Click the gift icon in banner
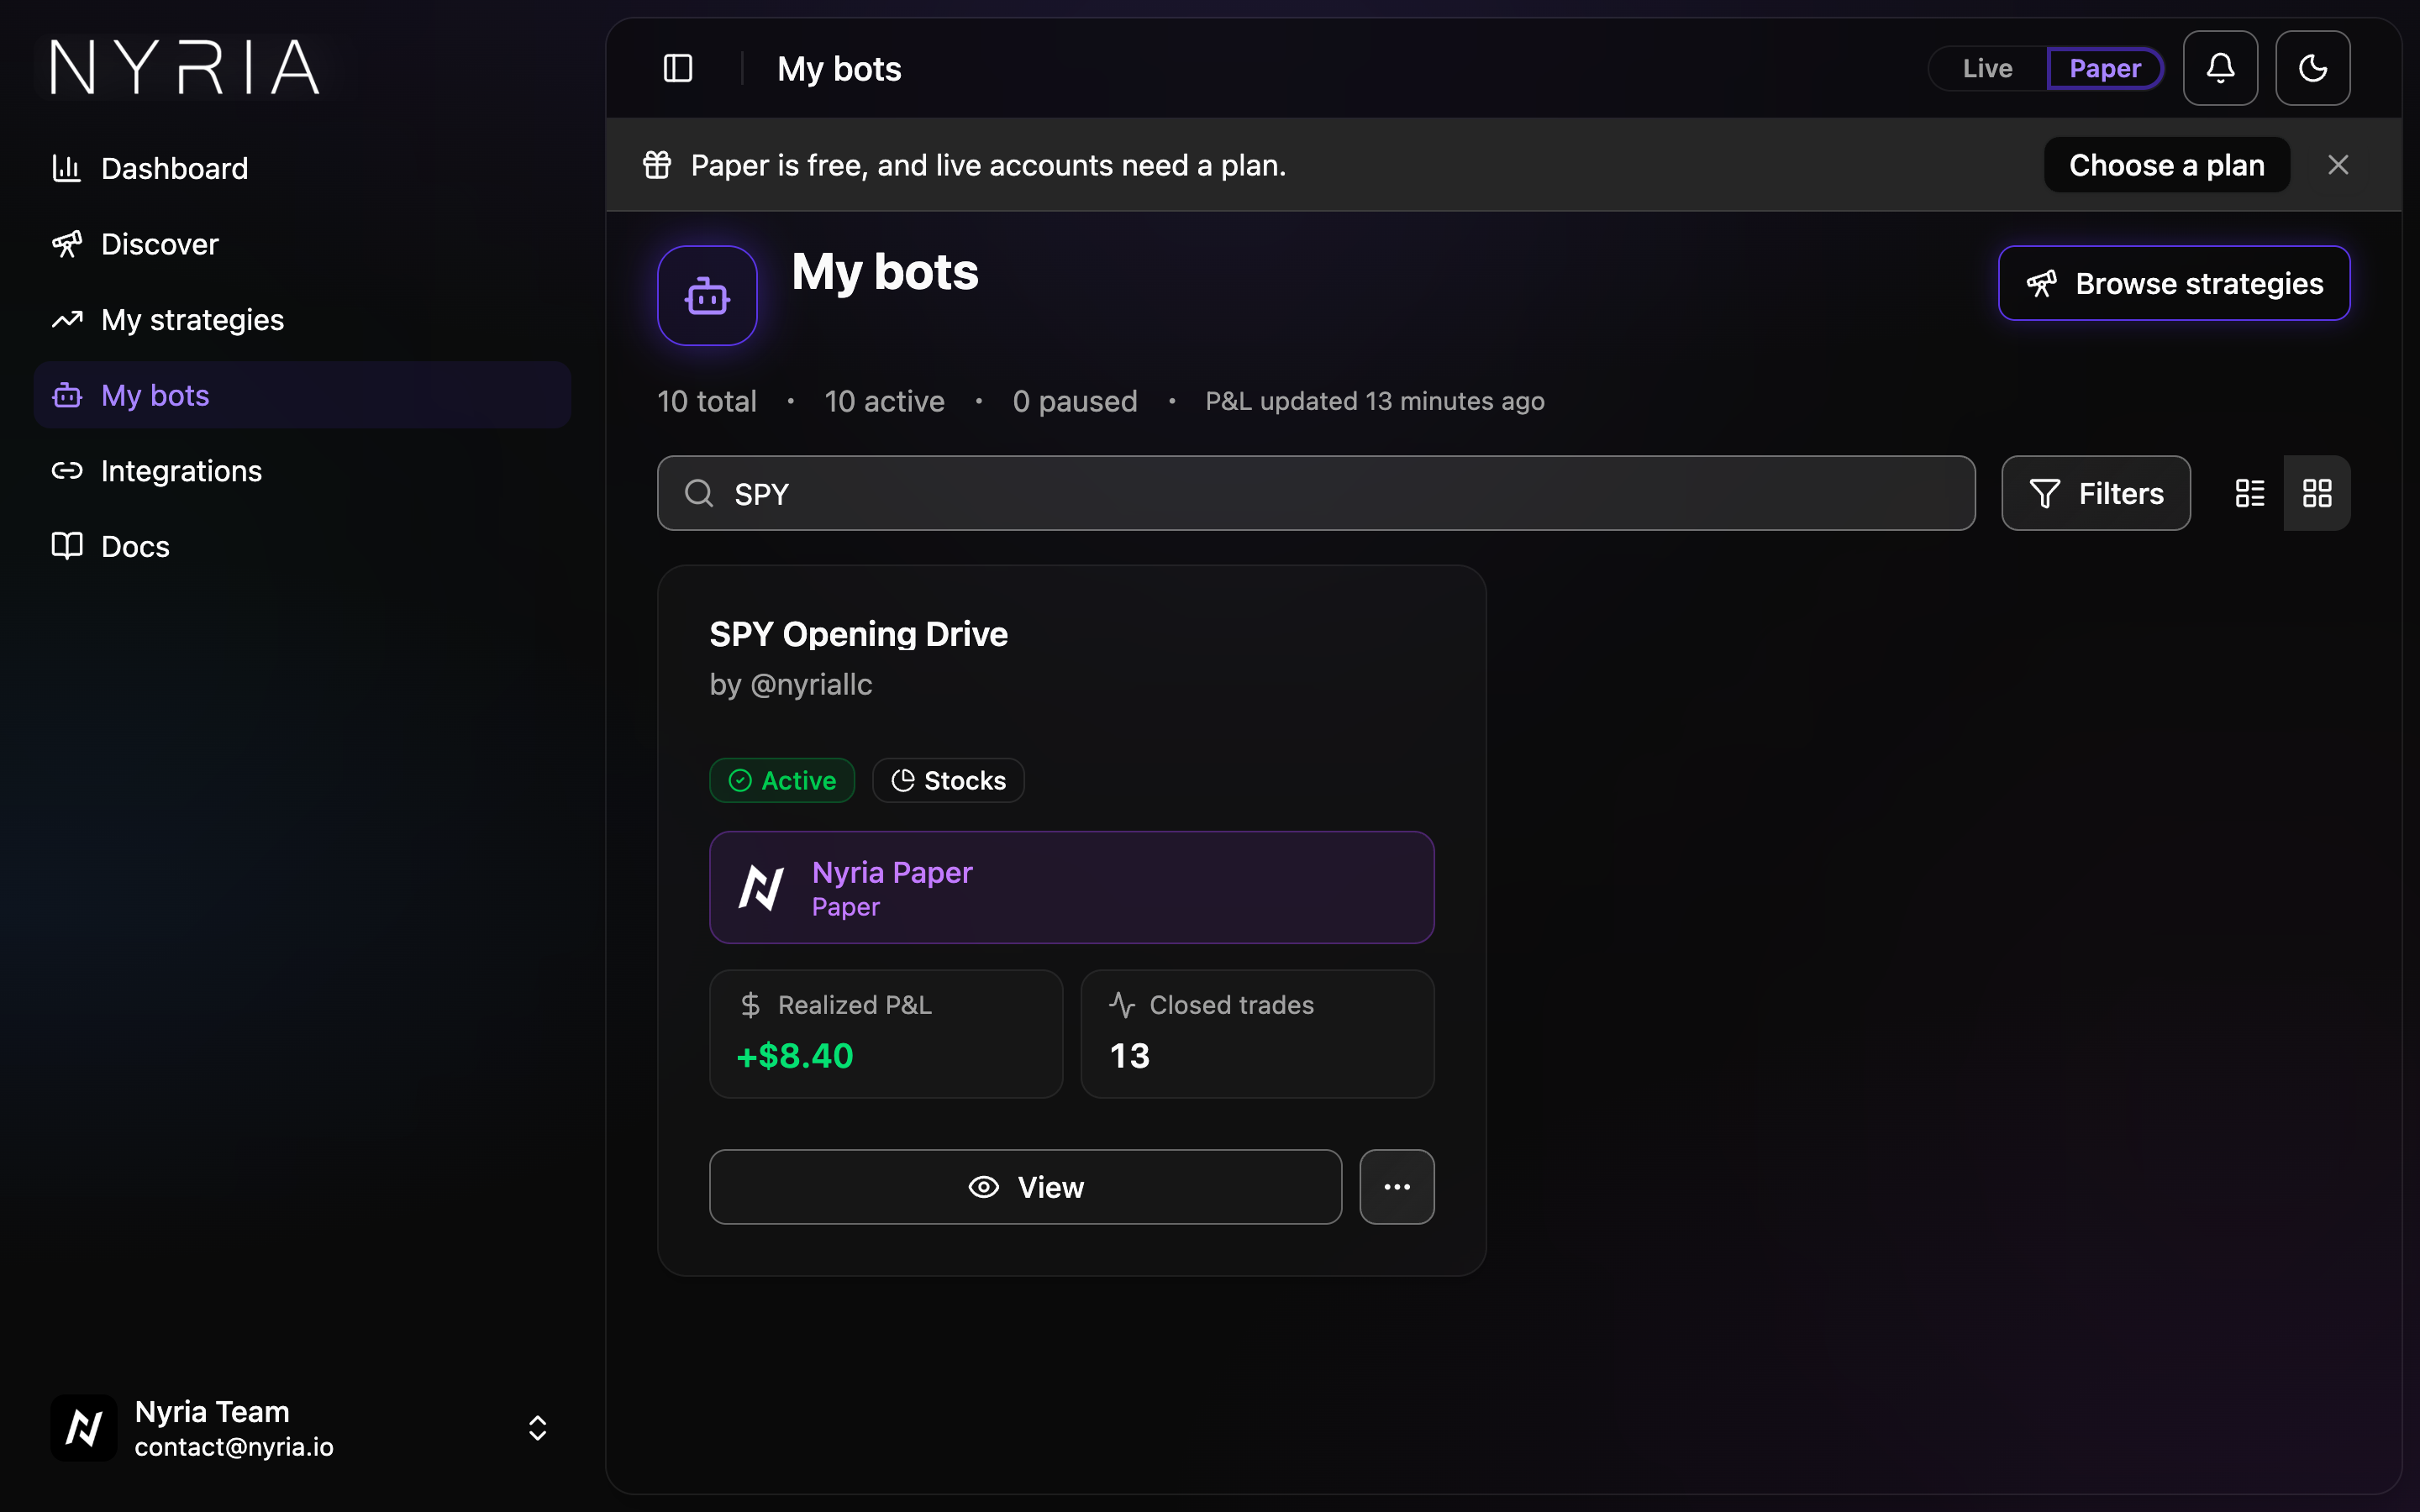The width and height of the screenshot is (2420, 1512). click(x=657, y=165)
